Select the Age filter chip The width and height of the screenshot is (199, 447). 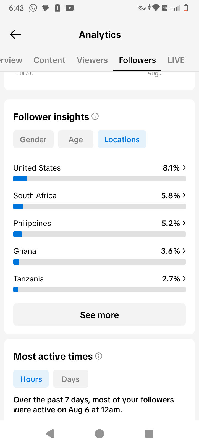pos(76,139)
